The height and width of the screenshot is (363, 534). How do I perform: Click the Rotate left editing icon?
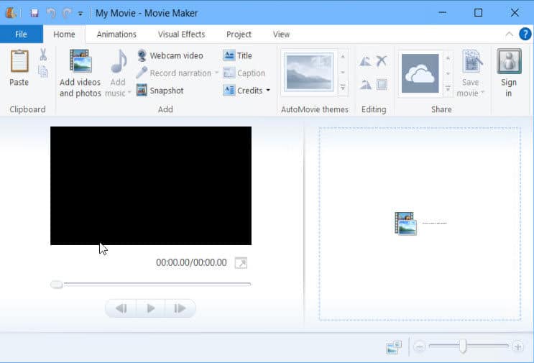(x=365, y=61)
